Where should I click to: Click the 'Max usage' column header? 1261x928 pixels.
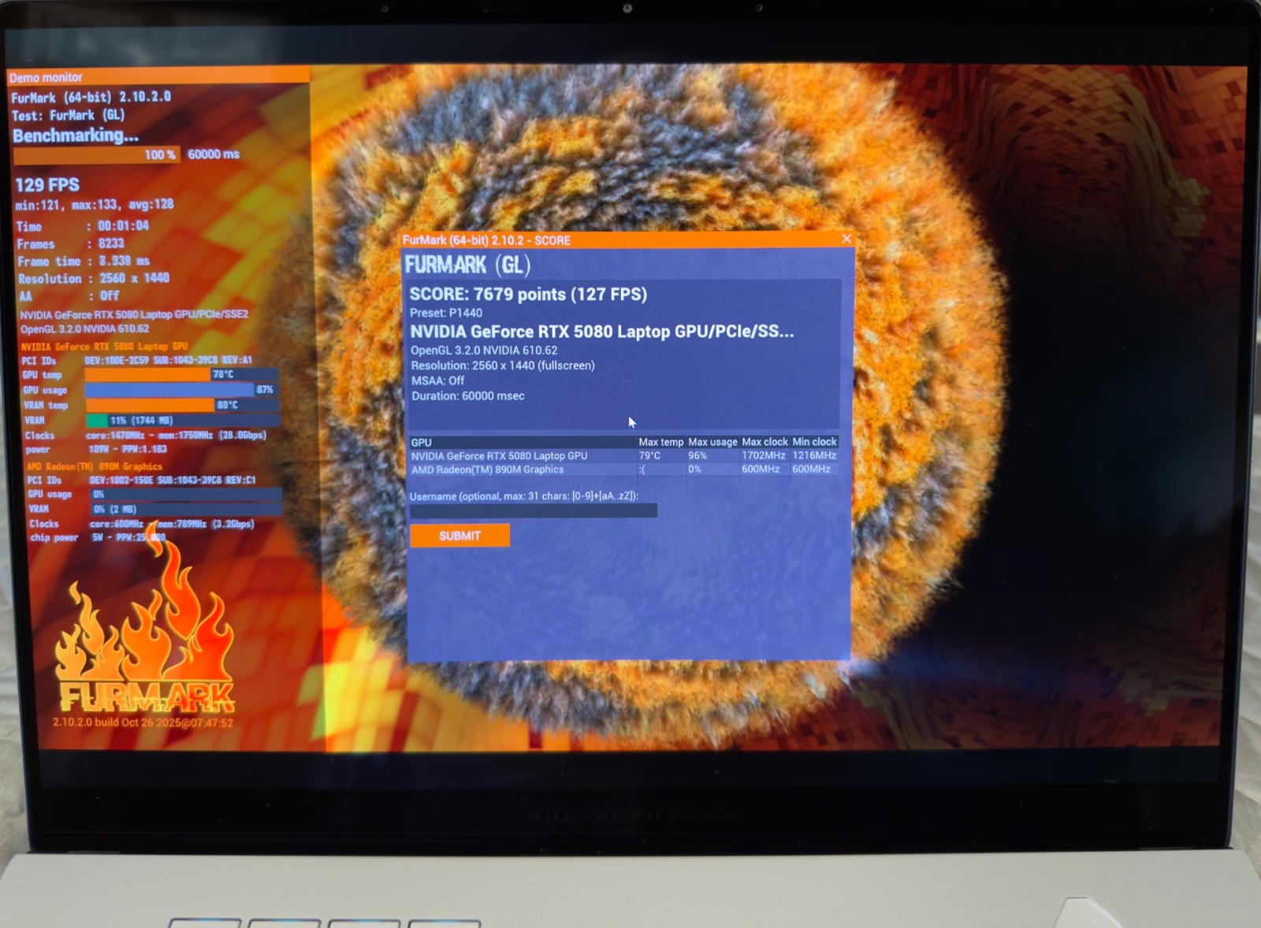click(x=712, y=442)
